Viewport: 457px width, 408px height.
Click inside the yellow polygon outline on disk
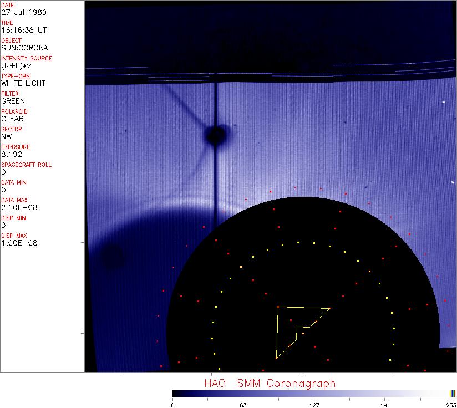(287, 327)
